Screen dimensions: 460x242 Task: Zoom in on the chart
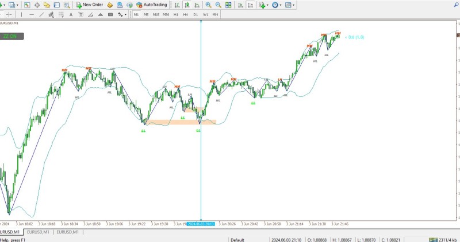pos(208,5)
